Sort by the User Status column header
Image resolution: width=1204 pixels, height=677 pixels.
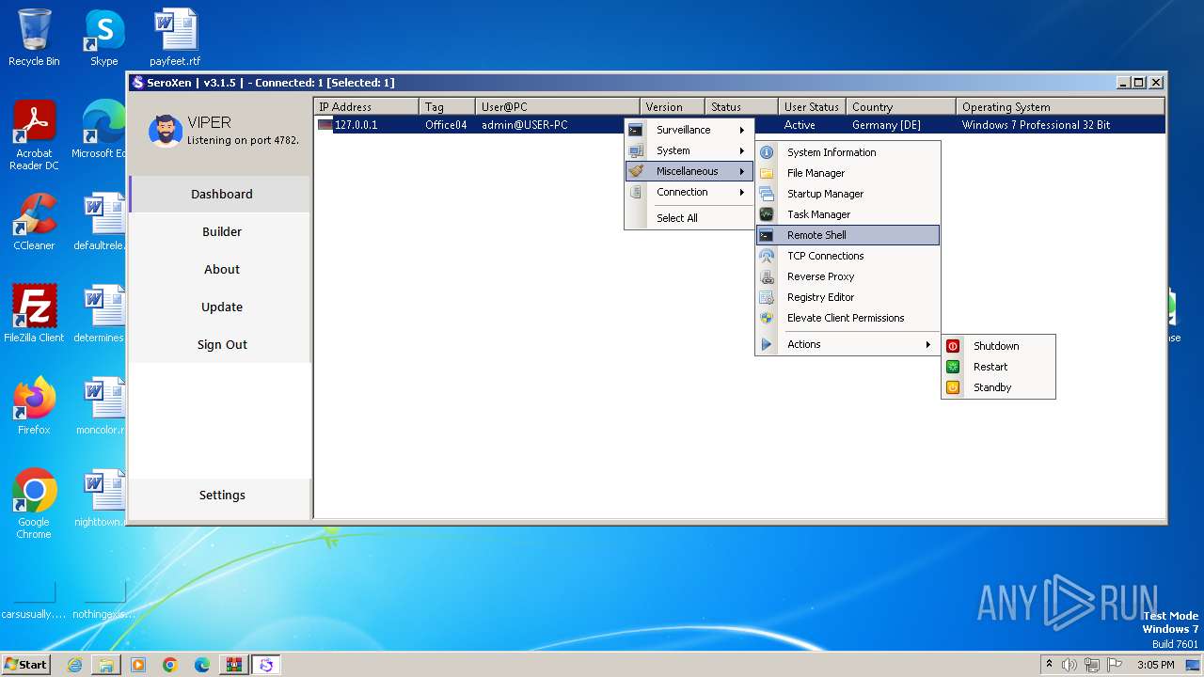pos(812,106)
